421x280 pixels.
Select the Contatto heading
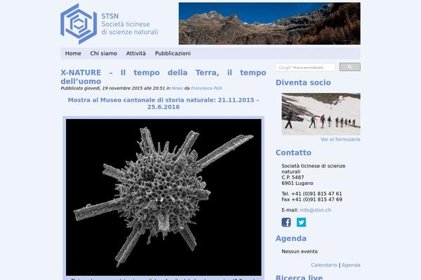click(x=293, y=153)
